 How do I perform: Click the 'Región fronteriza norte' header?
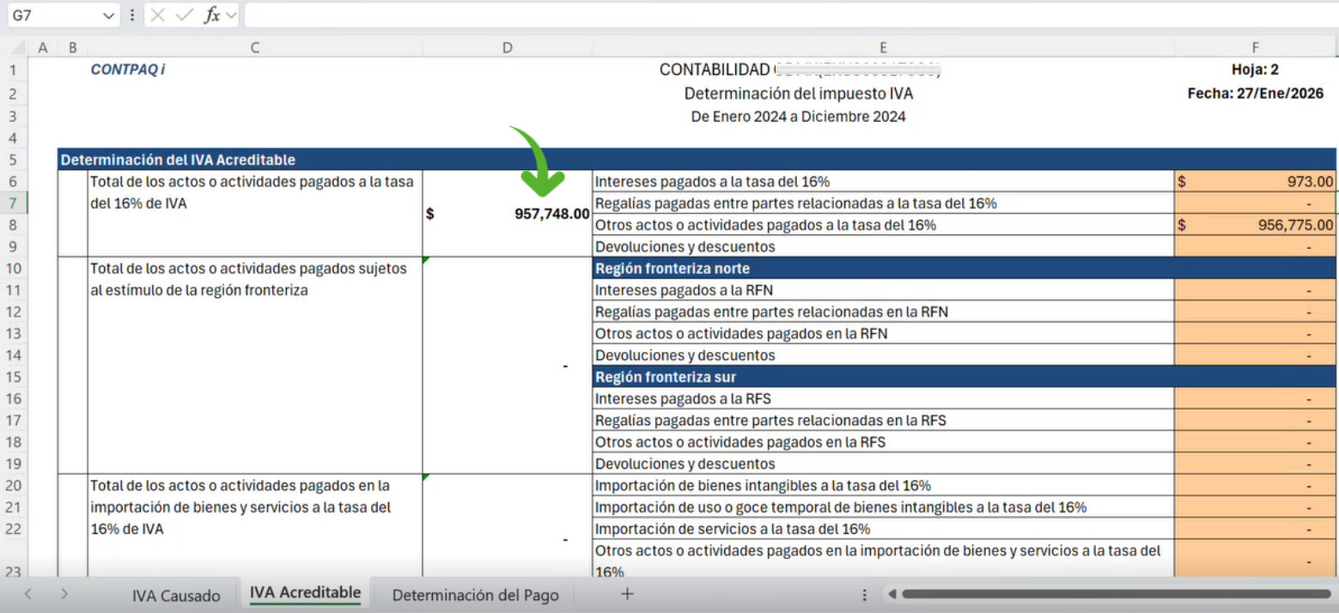673,269
